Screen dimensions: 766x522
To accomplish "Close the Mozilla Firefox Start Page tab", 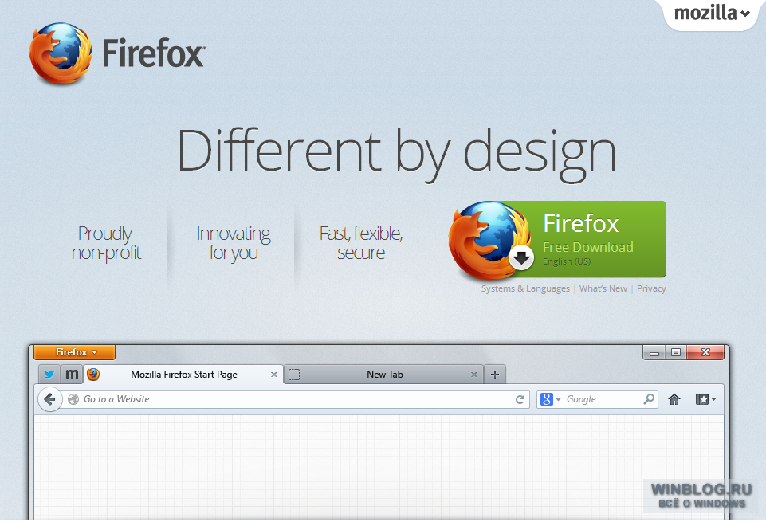I will [274, 375].
